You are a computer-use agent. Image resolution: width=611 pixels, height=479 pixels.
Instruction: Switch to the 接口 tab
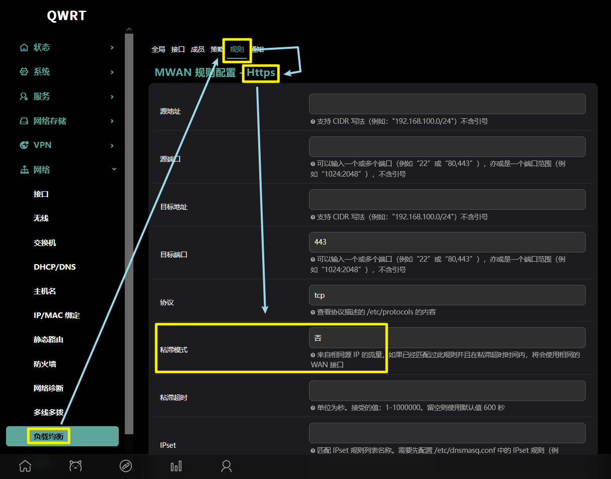[178, 49]
